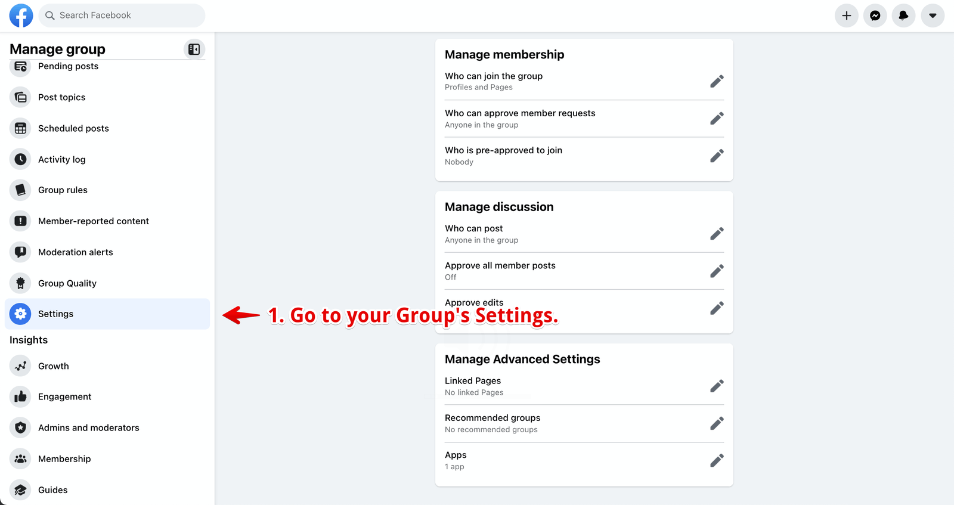Select Growth under Insights

click(x=53, y=366)
